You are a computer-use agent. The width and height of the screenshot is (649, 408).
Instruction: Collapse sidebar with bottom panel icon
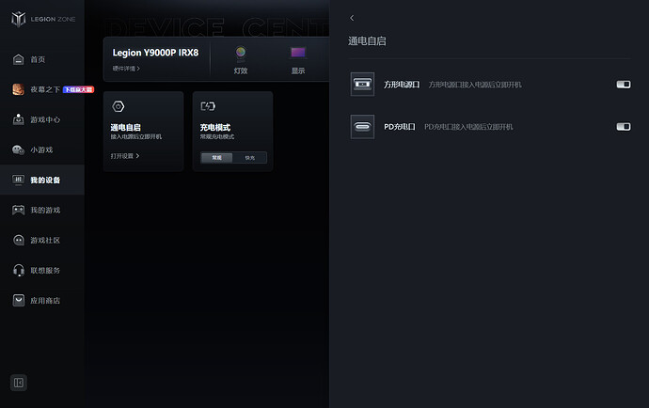point(19,383)
